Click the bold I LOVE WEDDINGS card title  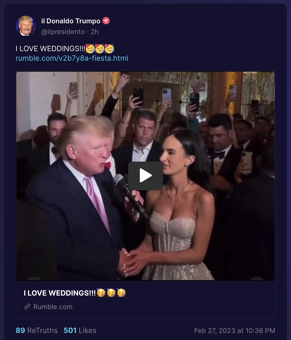(60, 293)
